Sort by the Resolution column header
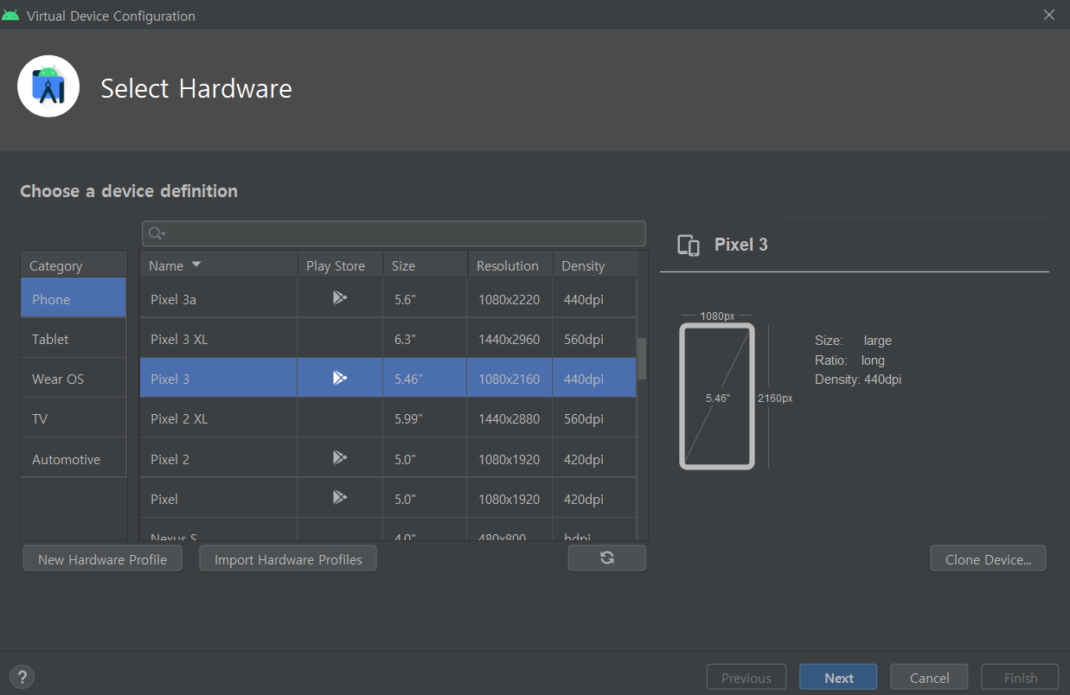The height and width of the screenshot is (695, 1070). (x=510, y=265)
